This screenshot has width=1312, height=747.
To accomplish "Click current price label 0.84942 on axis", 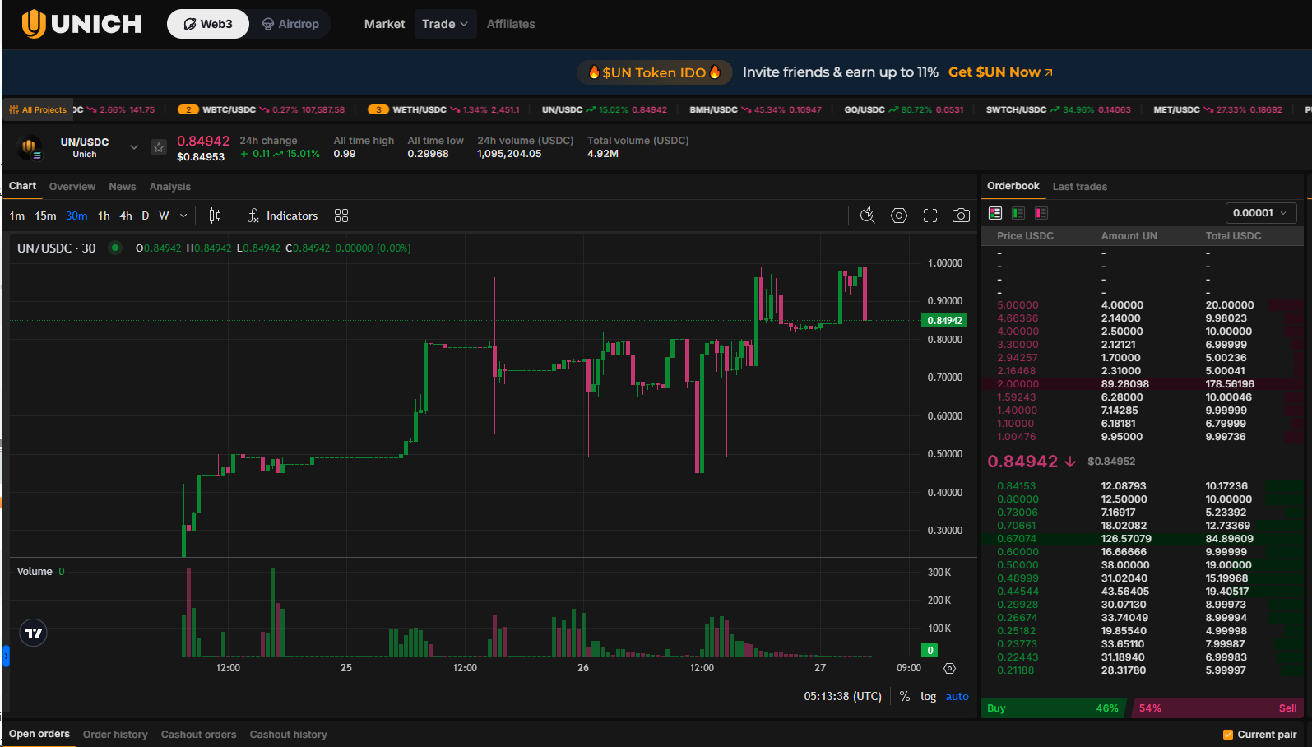I will [x=944, y=321].
